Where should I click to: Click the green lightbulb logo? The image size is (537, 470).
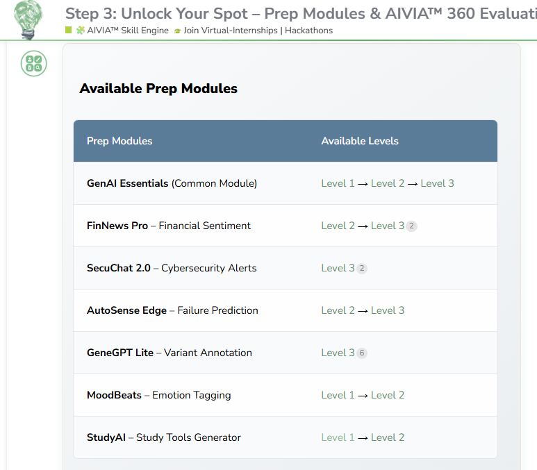coord(28,19)
